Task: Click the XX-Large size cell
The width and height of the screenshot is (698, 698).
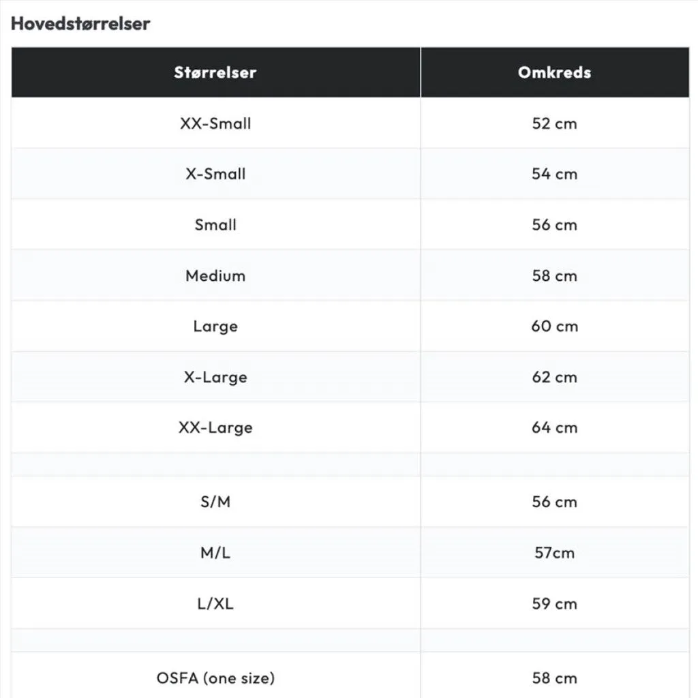Action: tap(215, 427)
